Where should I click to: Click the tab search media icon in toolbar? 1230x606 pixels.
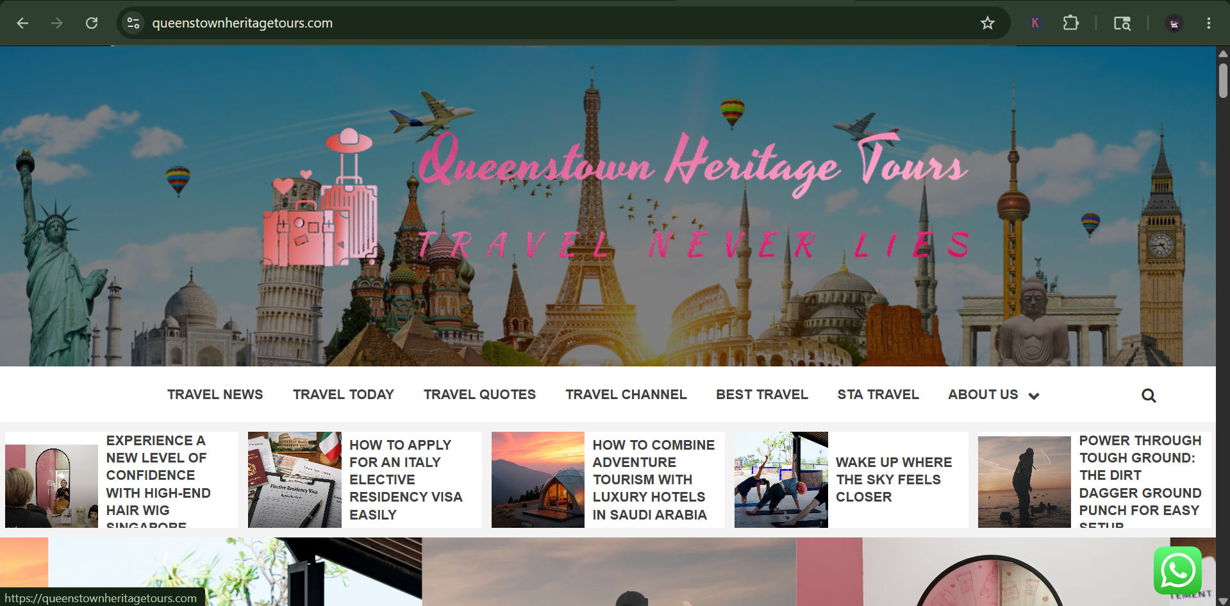point(1122,23)
